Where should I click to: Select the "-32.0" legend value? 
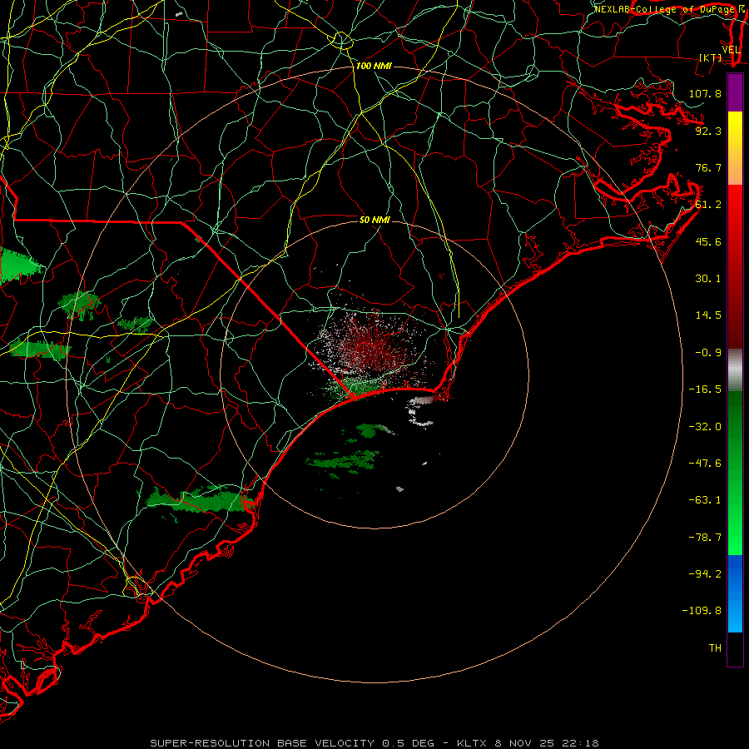point(705,427)
